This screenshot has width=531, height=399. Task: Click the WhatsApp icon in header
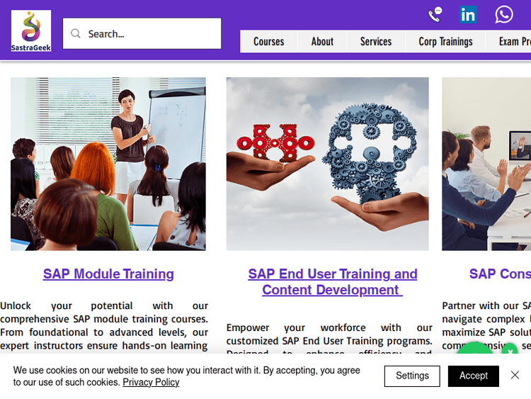pos(503,14)
